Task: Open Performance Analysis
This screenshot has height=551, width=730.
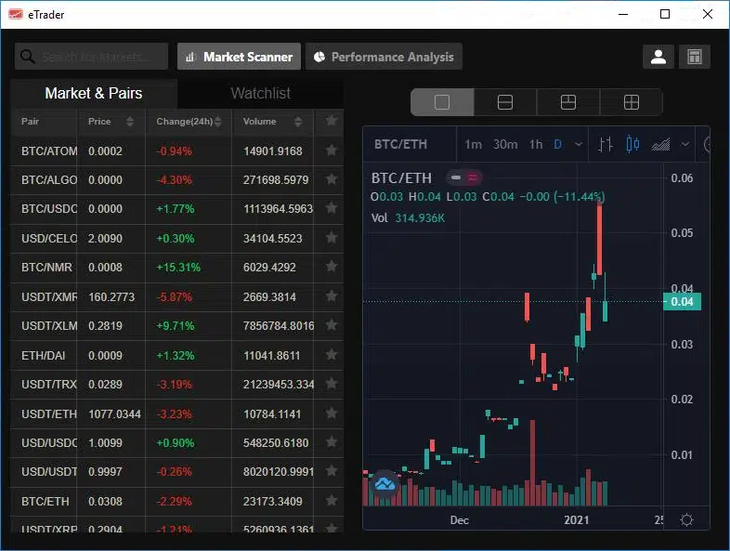Action: pos(385,57)
